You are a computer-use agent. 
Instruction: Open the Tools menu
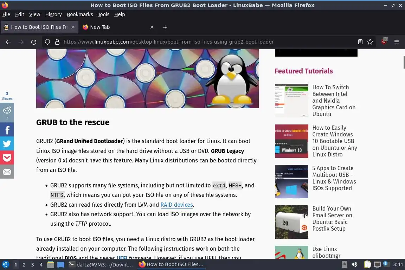104,14
